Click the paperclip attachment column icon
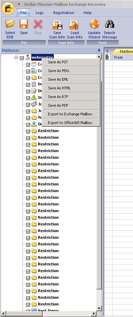Image resolution: width=133 pixels, height=317 pixels. point(107,57)
